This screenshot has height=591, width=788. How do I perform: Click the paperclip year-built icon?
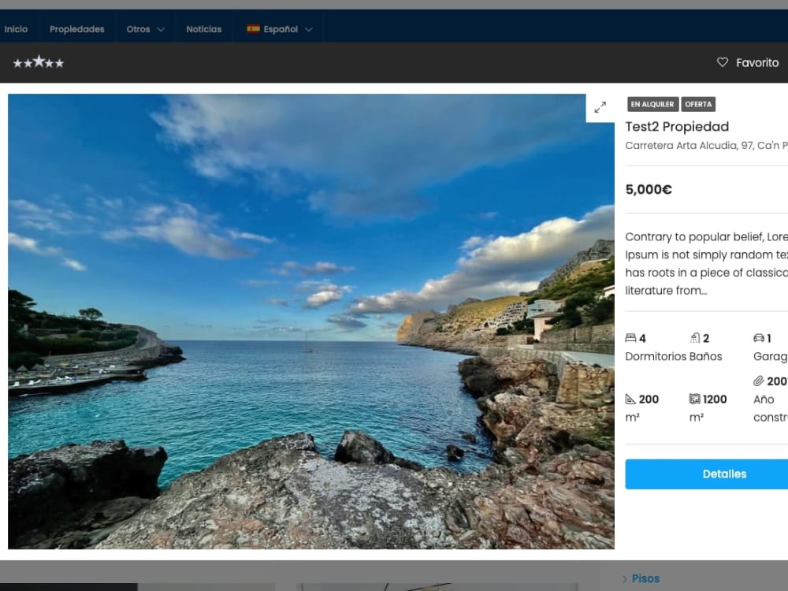coord(758,381)
